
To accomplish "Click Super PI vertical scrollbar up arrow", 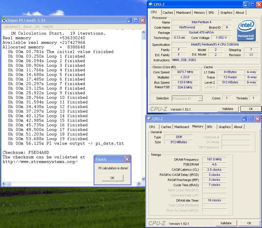I will click(x=143, y=32).
